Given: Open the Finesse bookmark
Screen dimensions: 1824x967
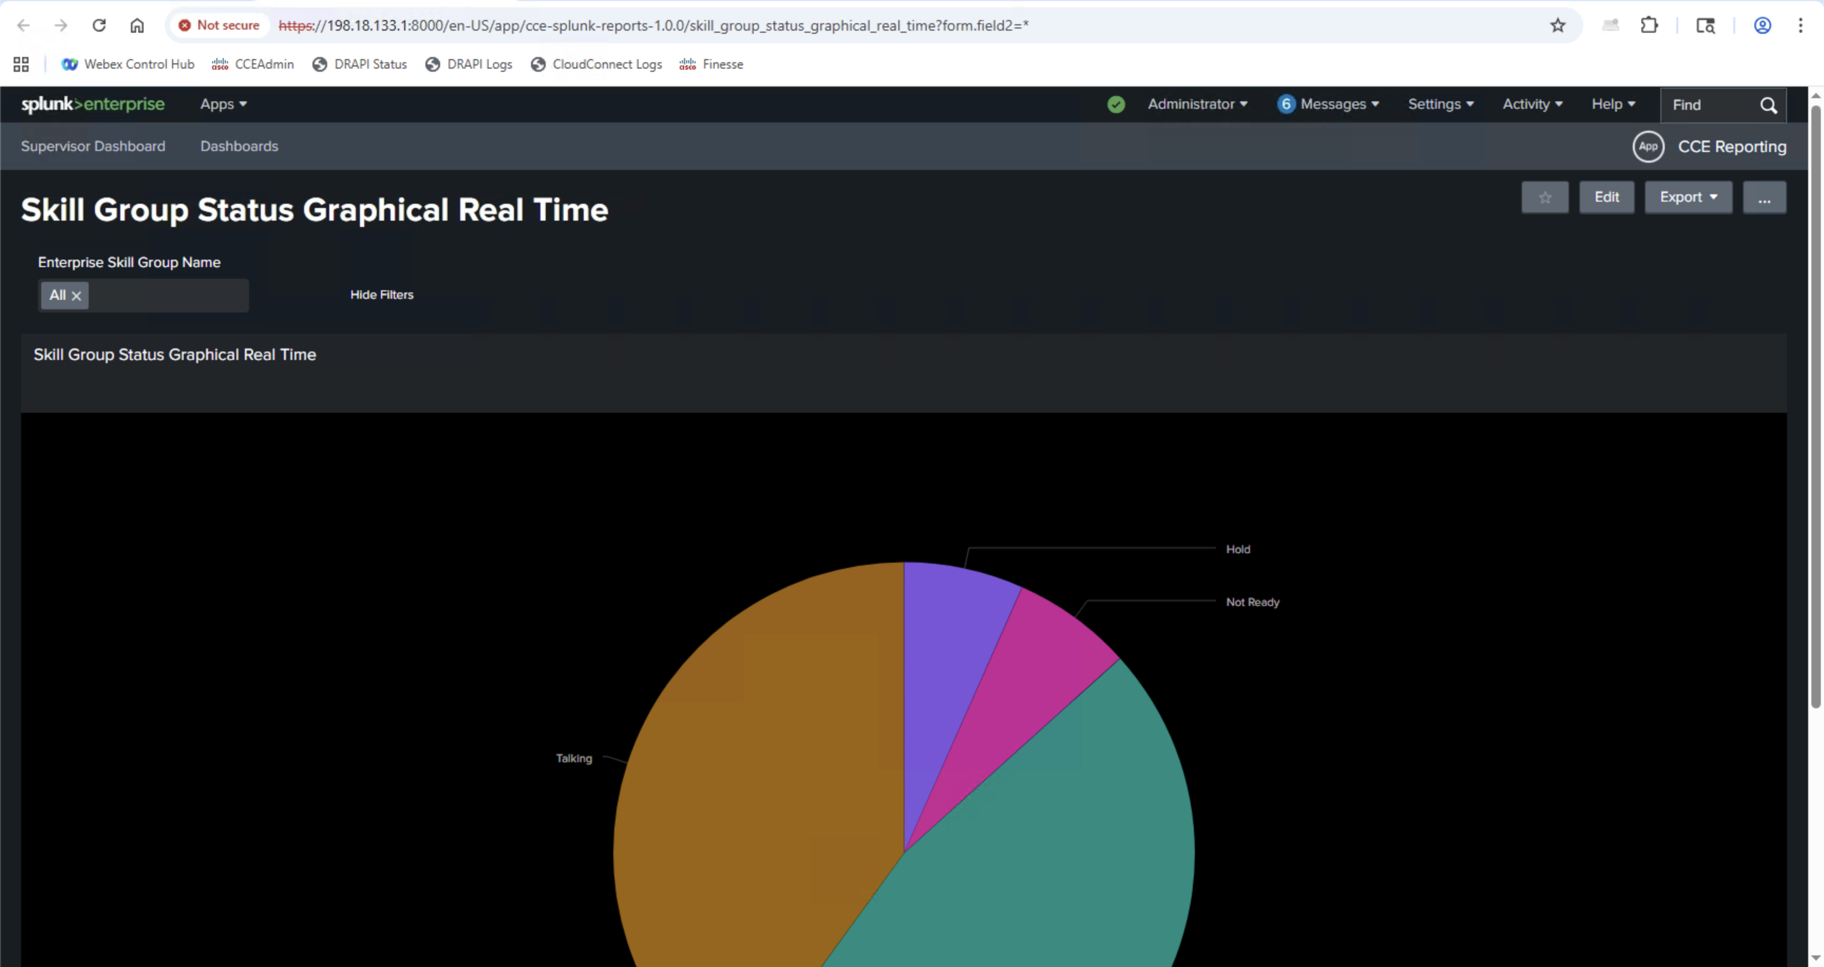Looking at the screenshot, I should 711,64.
